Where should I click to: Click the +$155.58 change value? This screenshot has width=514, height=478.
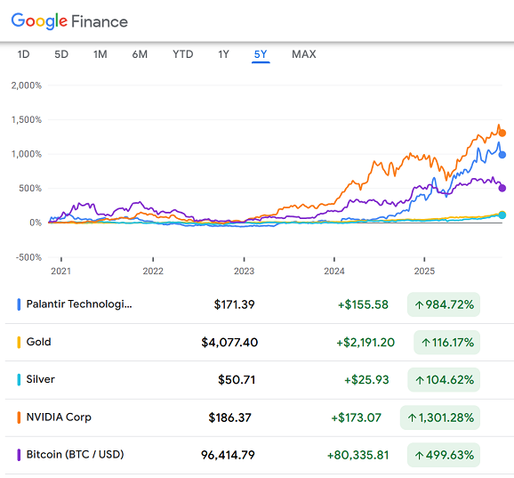point(363,304)
